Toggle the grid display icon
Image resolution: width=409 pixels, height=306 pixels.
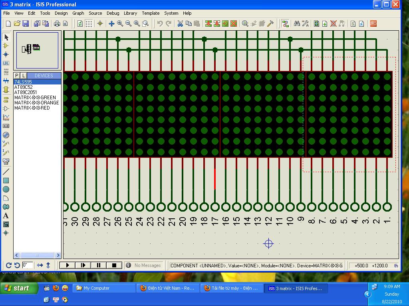coord(89,24)
